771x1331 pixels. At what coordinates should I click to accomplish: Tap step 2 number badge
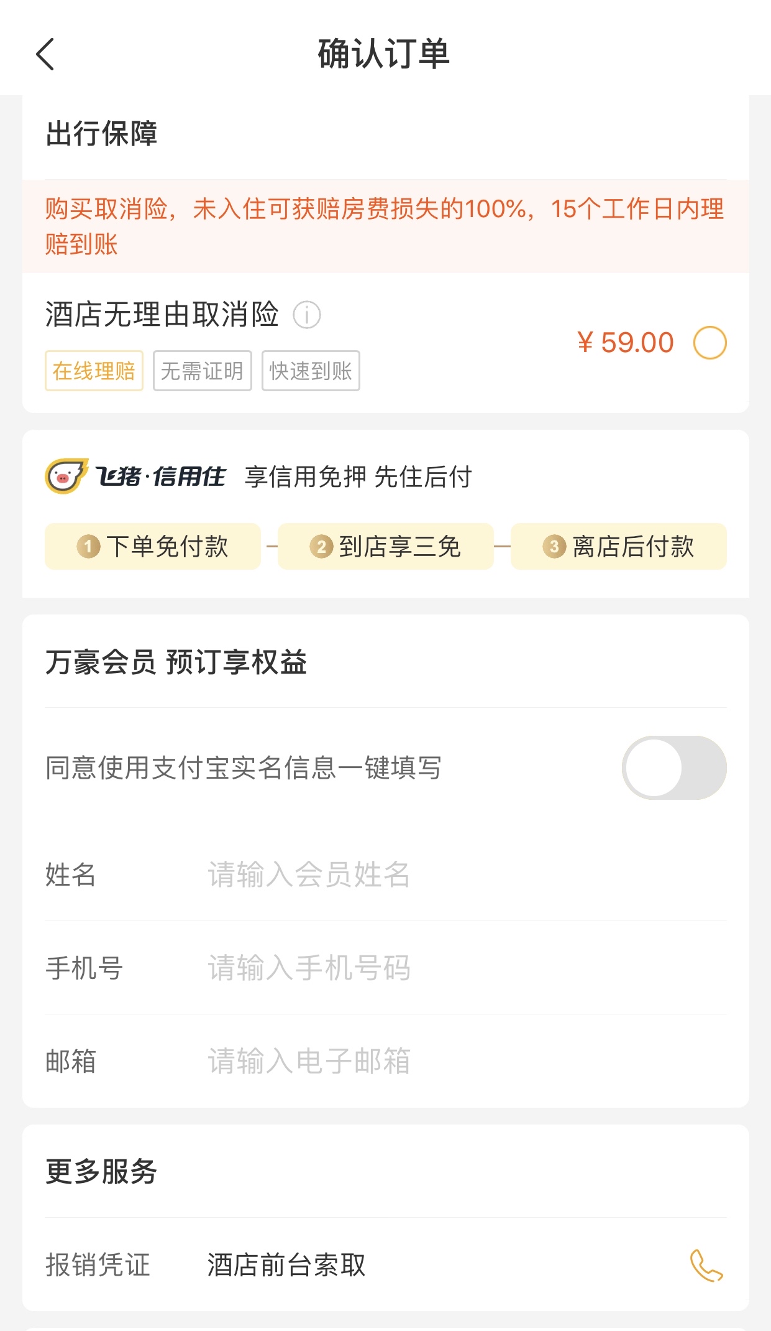pos(321,547)
